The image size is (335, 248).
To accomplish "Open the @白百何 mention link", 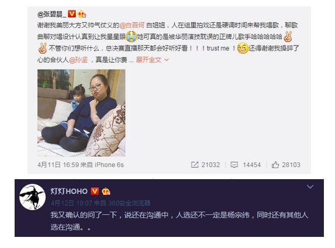I will pos(132,25).
